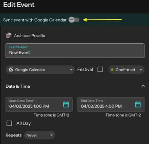Check the Festival checkbox

[100, 69]
